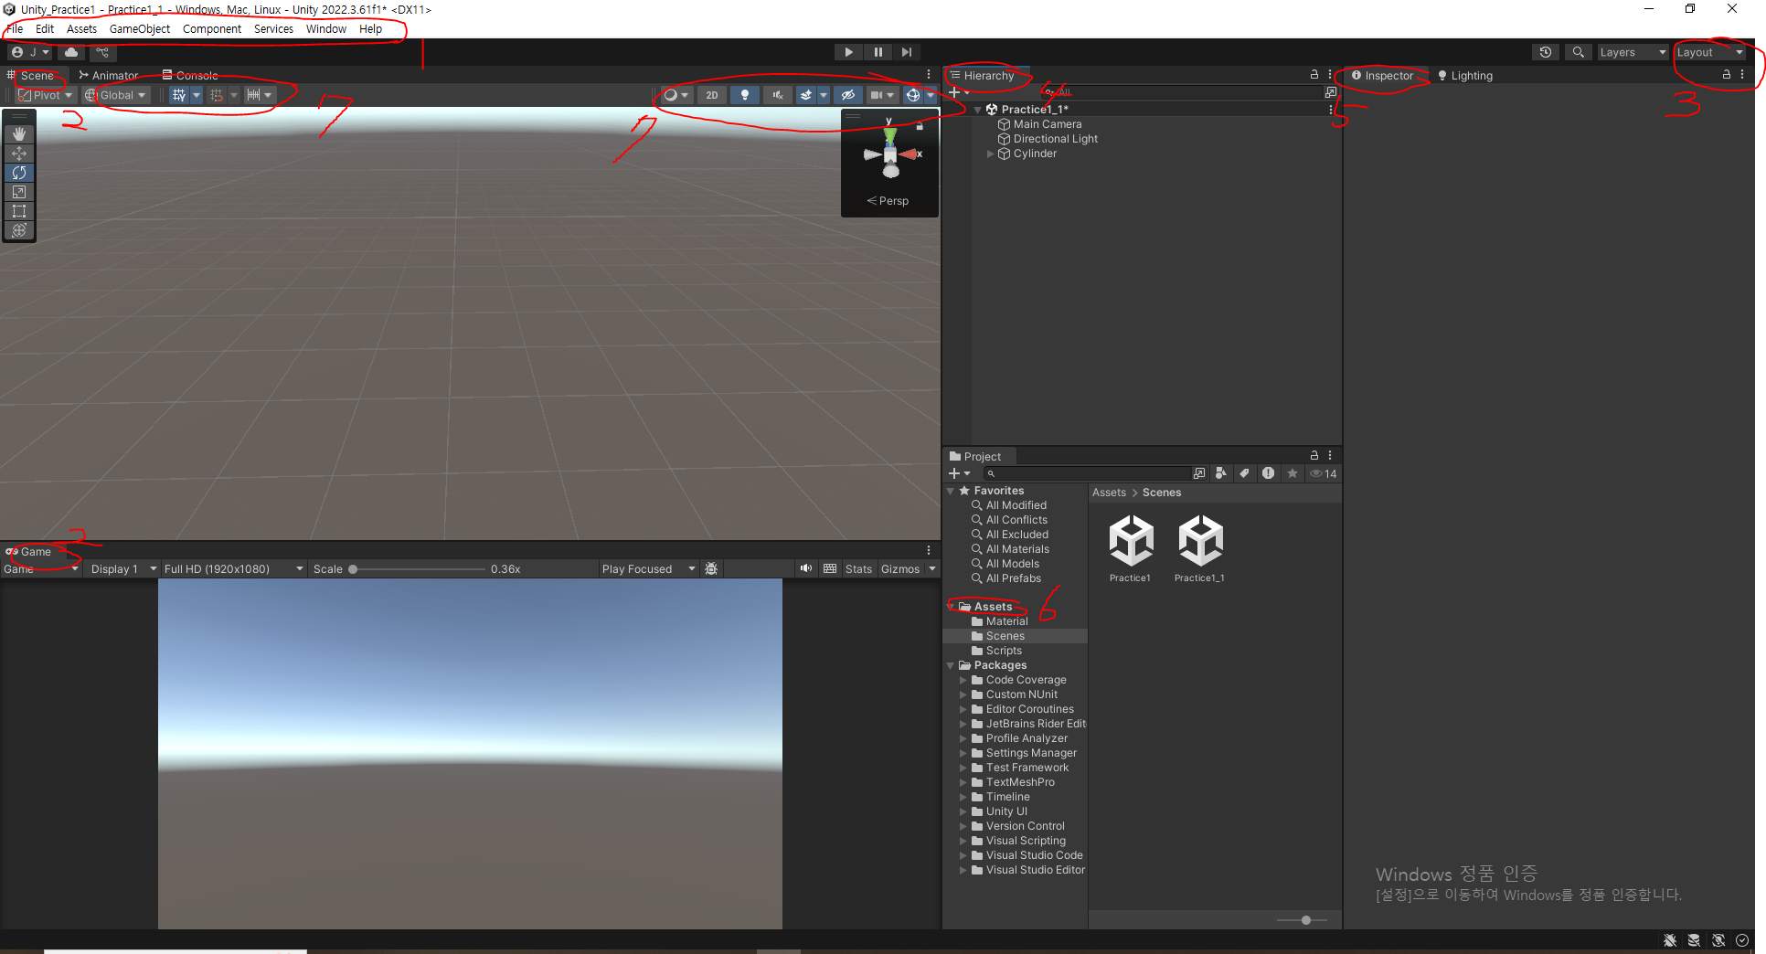1766x954 pixels.
Task: Toggle scene gizmos button
Action: 913,95
